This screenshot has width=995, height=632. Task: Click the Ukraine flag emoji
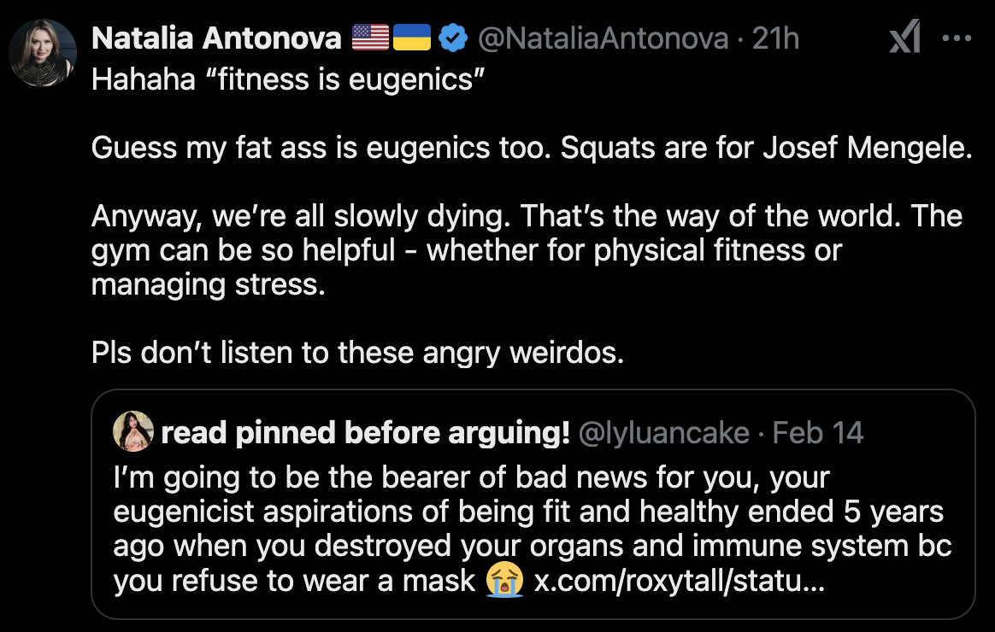[411, 38]
